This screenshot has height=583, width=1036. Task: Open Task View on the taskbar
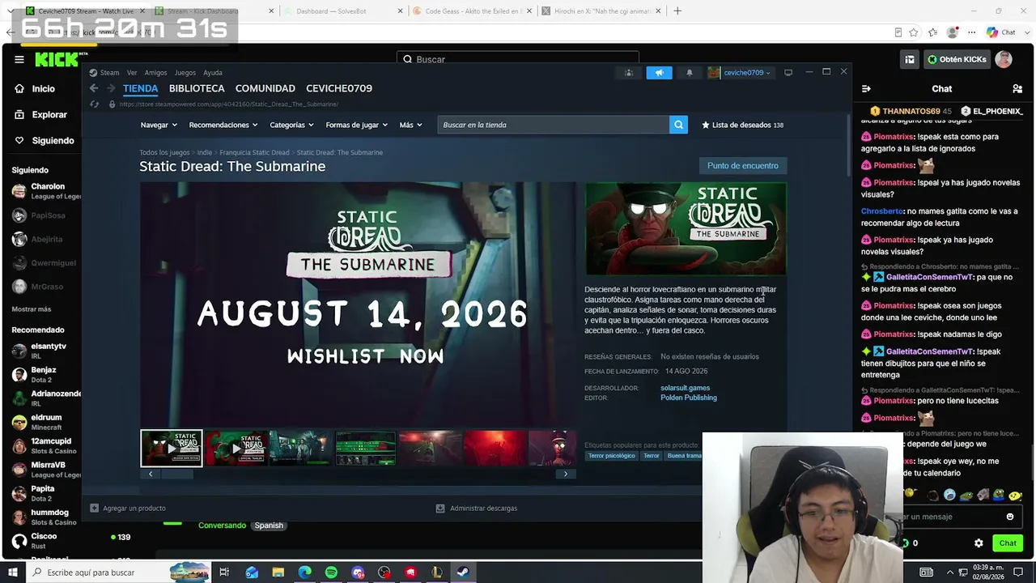click(x=224, y=572)
